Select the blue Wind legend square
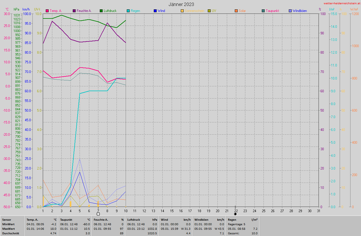361x236 pixels. tap(155, 11)
